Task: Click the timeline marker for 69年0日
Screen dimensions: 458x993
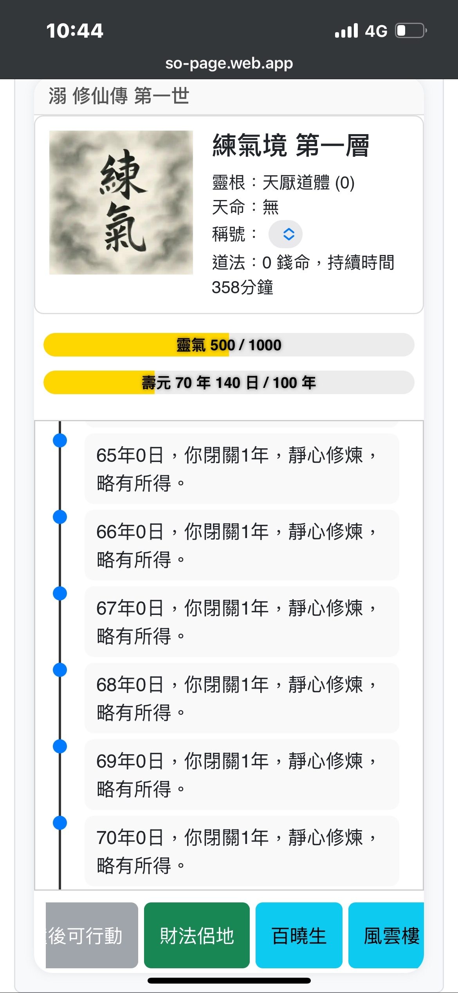Action: point(60,746)
